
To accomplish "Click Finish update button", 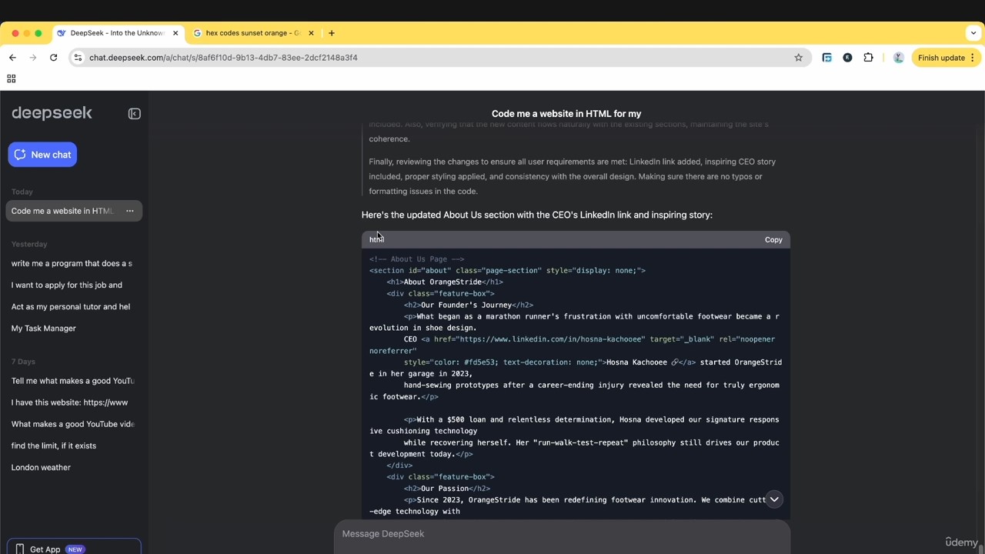I will coord(940,58).
